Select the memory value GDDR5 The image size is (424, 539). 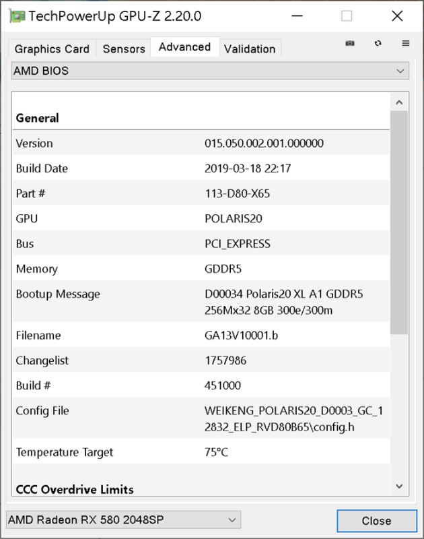pyautogui.click(x=223, y=269)
